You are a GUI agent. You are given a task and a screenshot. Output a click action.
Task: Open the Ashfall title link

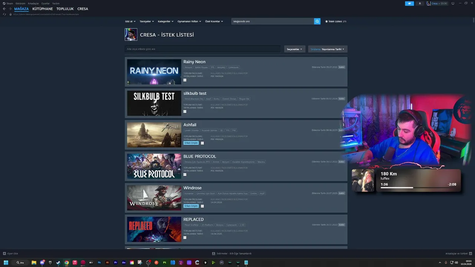[x=190, y=125]
